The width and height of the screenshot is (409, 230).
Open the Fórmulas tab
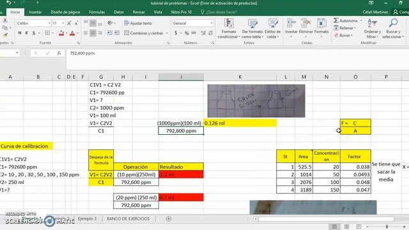(96, 12)
